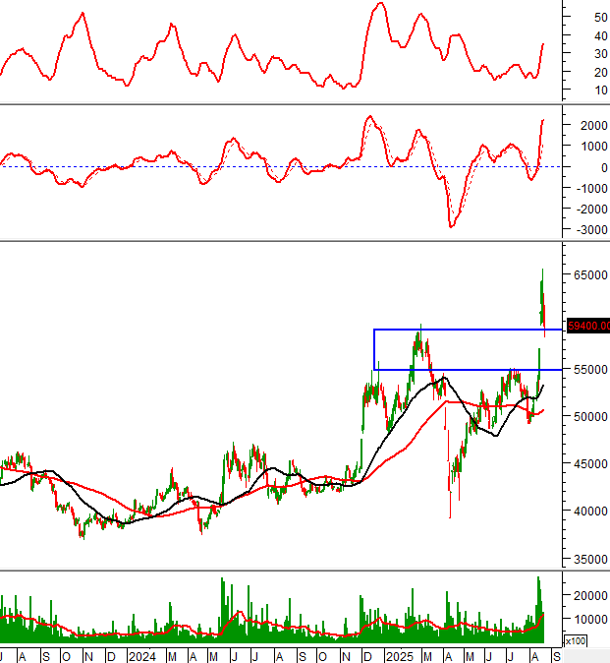Click the 35000 price axis label
Screen dimensions: 610x663
click(x=590, y=559)
